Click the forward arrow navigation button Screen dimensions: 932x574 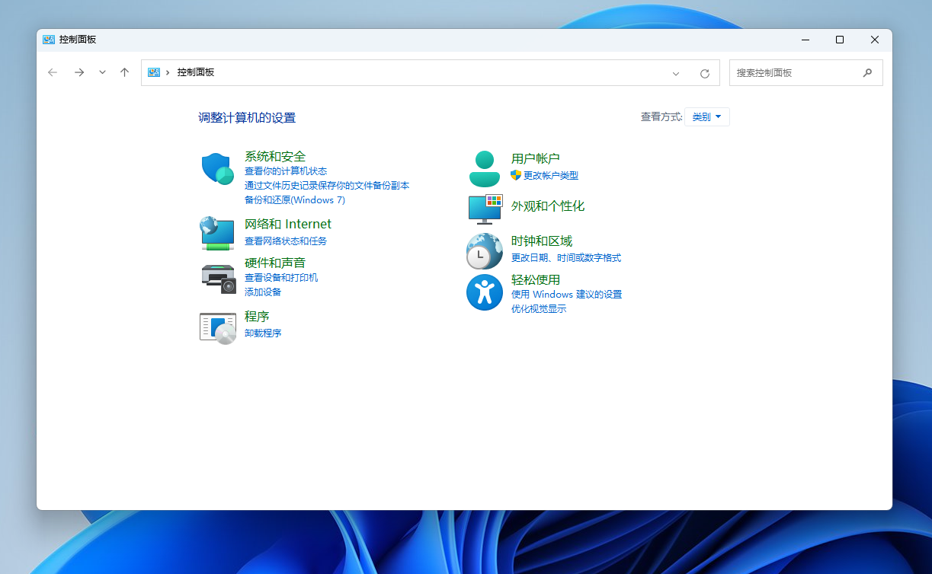[x=78, y=72]
